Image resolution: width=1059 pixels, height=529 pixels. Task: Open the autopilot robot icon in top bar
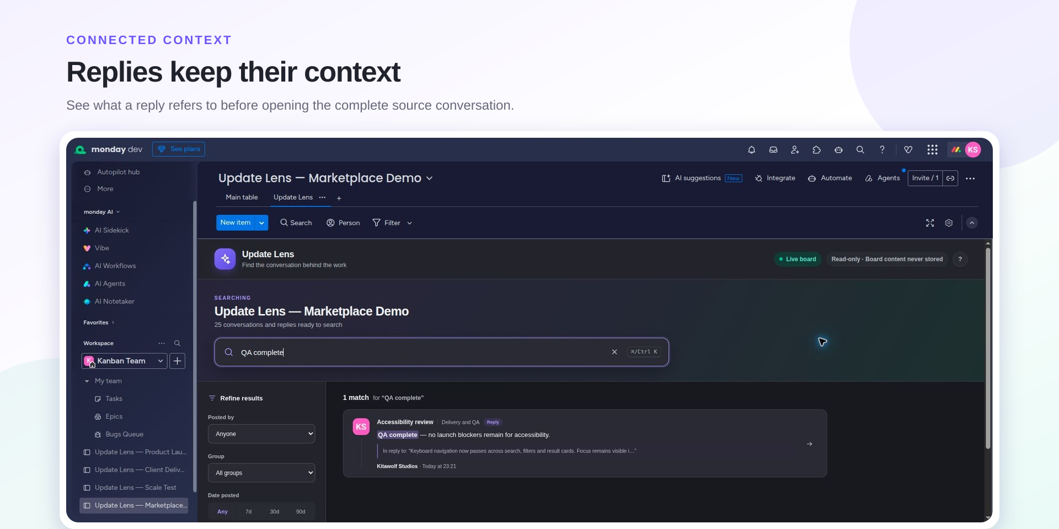click(838, 150)
